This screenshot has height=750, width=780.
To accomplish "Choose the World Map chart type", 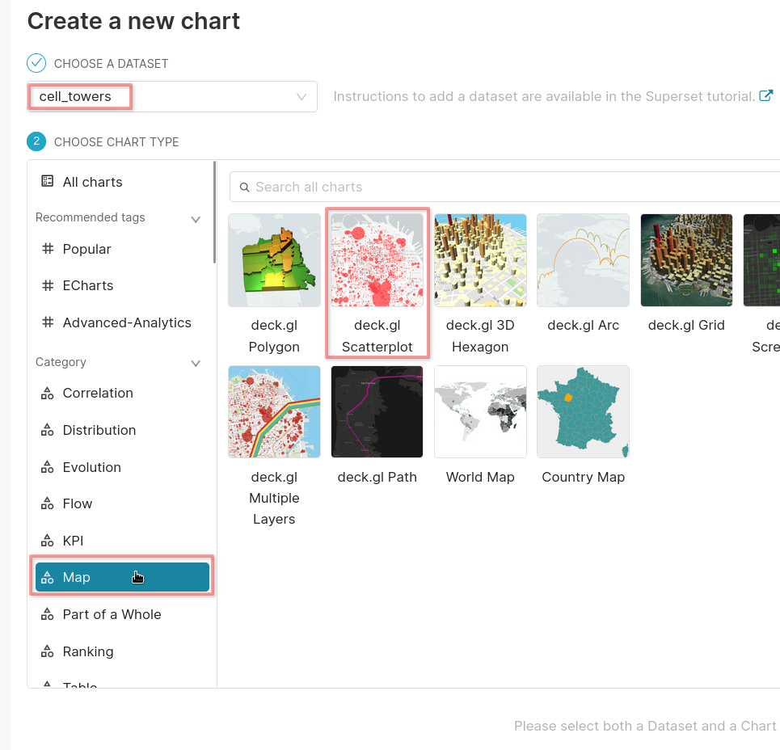I will pyautogui.click(x=480, y=411).
